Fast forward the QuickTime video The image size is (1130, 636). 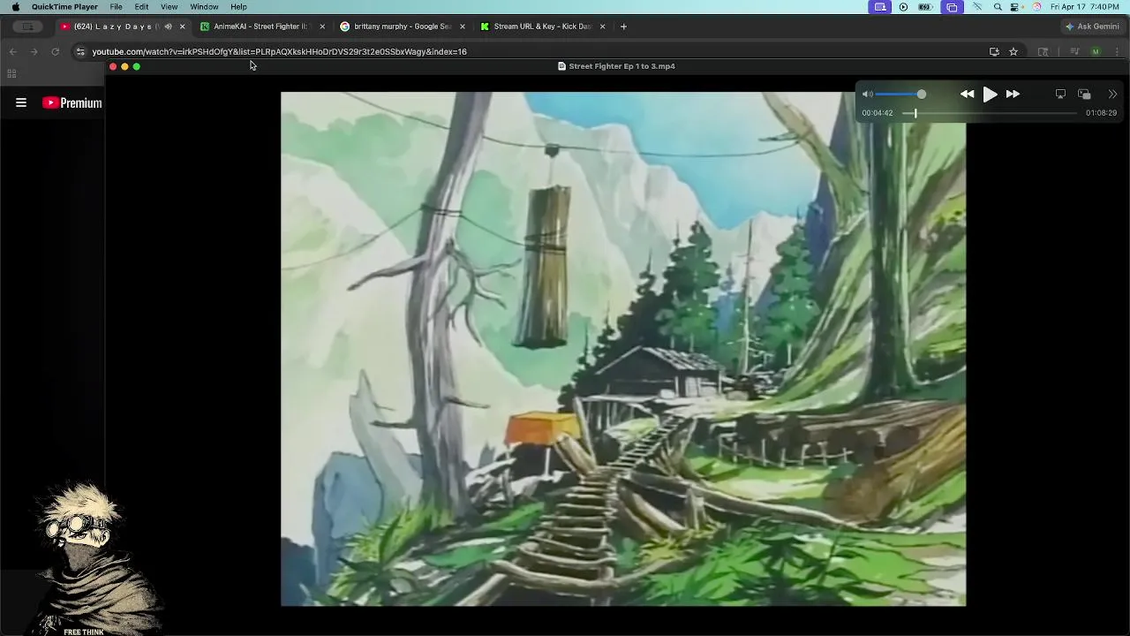[x=1013, y=94]
